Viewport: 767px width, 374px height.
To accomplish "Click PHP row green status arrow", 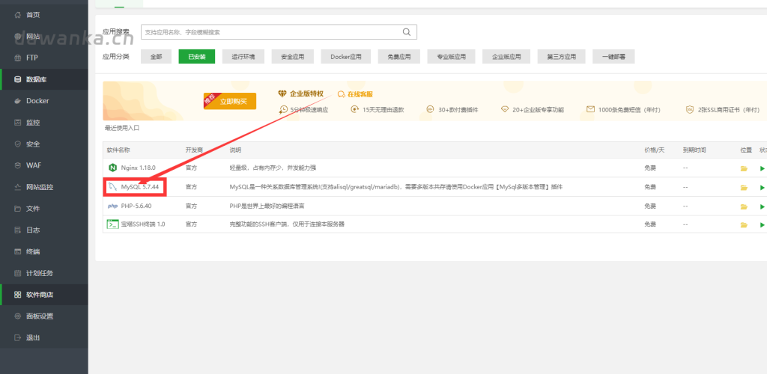I will 762,206.
